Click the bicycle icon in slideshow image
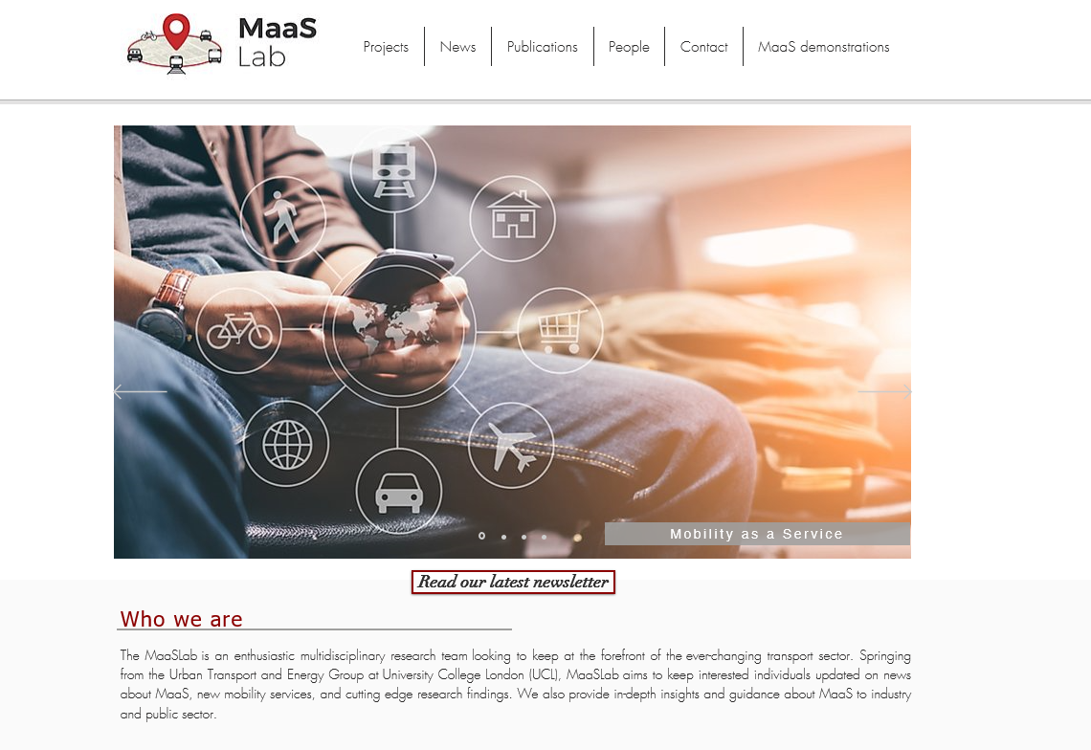The height and width of the screenshot is (750, 1091). pos(238,330)
